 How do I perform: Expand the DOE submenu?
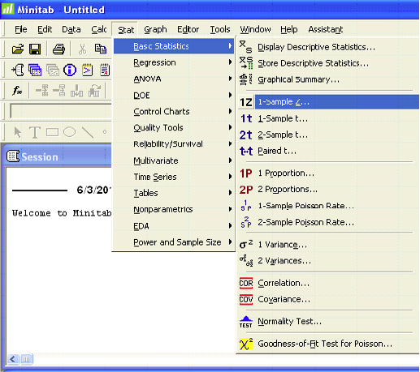(174, 95)
